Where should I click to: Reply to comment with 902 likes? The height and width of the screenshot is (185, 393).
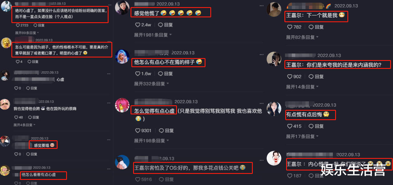pyautogui.click(x=316, y=77)
